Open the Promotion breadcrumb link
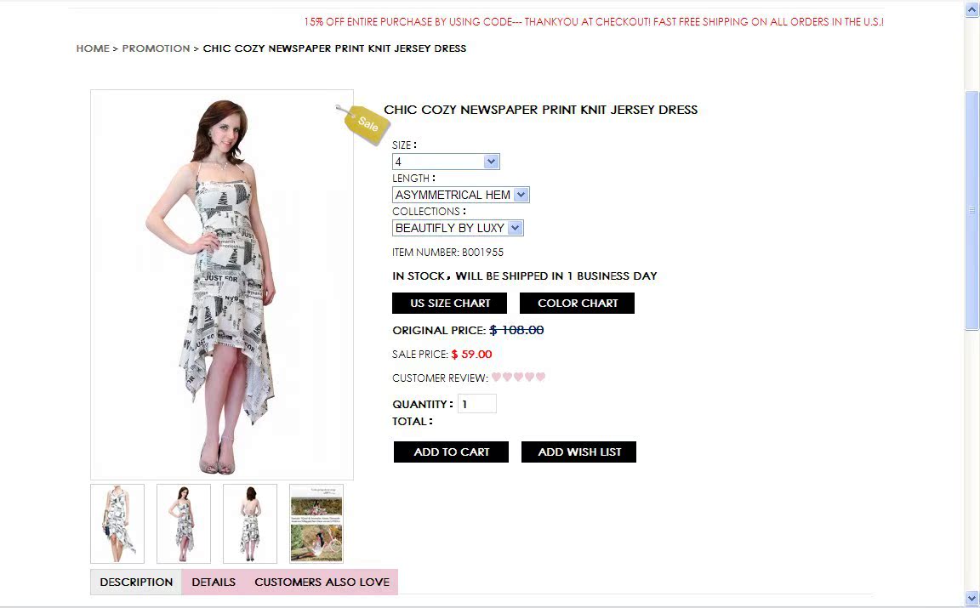 click(x=156, y=48)
